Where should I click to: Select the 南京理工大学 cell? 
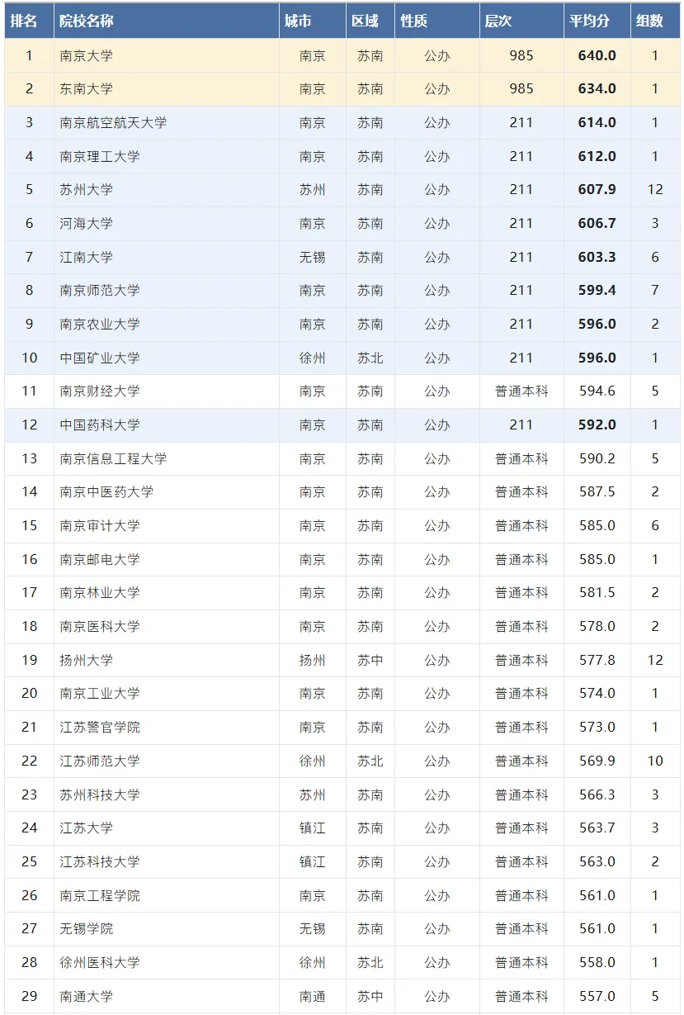[166, 157]
